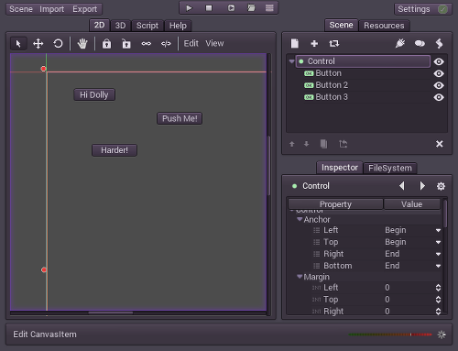Open the Resources tab
Viewport: 458px width, 351px height.
point(384,26)
